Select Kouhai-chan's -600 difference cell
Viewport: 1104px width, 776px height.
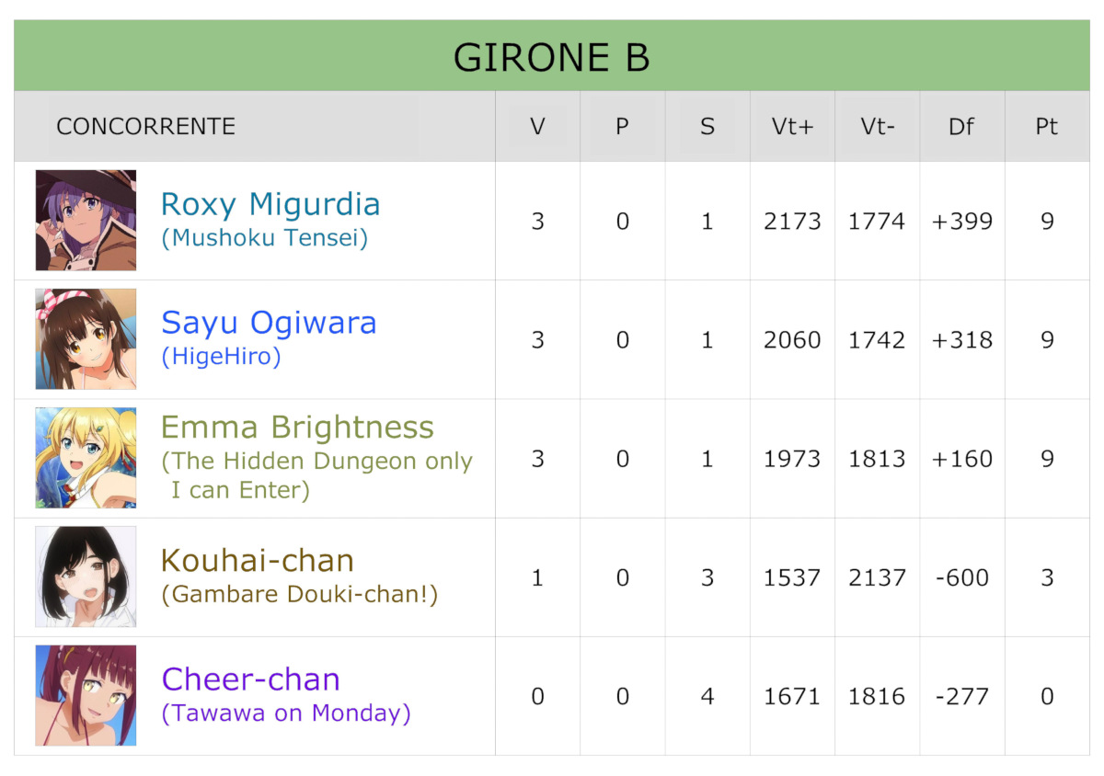[961, 577]
